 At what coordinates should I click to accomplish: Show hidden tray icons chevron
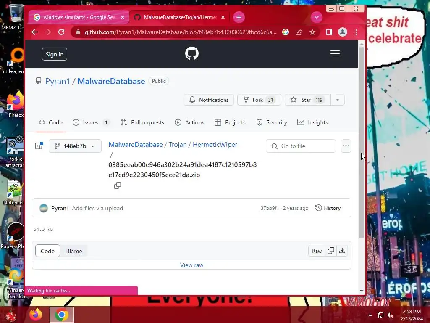[x=370, y=315]
